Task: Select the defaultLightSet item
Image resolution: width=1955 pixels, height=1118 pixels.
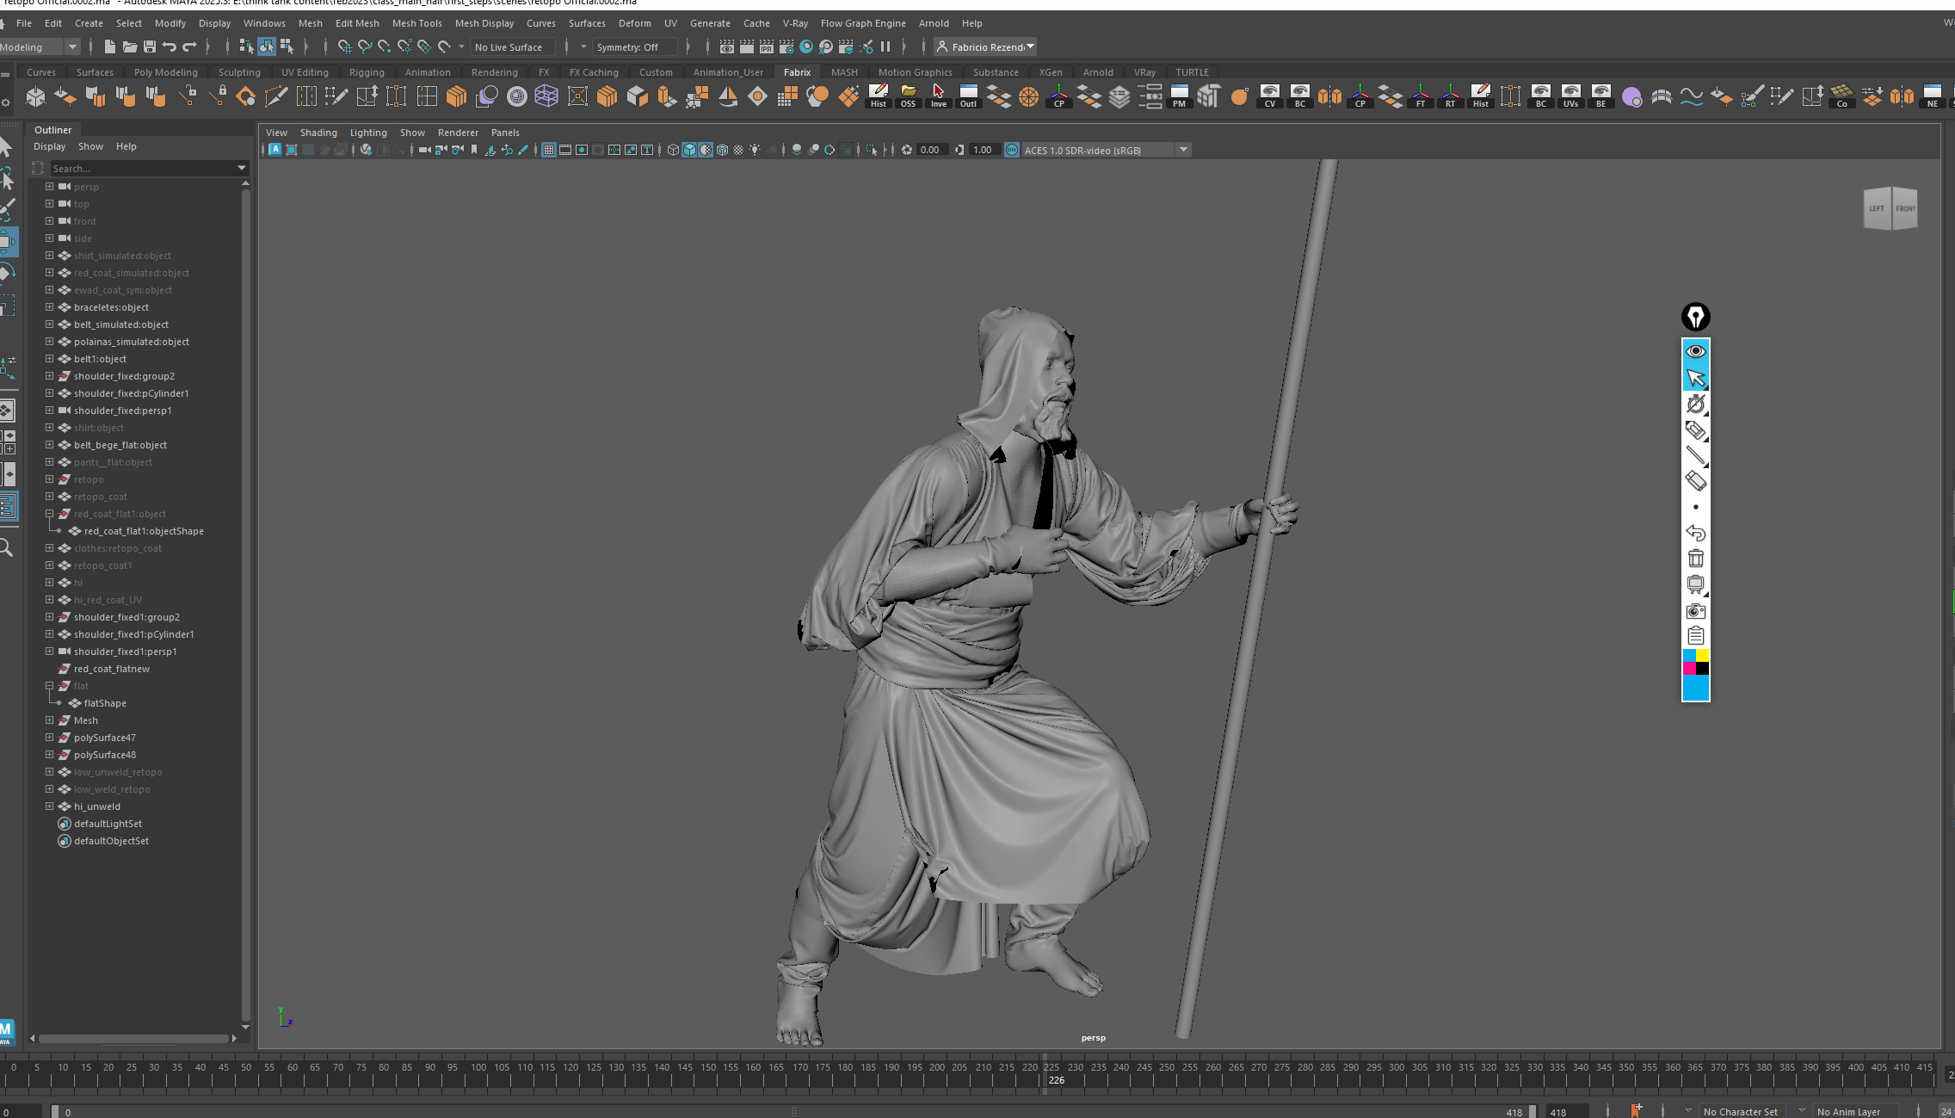Action: pos(108,824)
